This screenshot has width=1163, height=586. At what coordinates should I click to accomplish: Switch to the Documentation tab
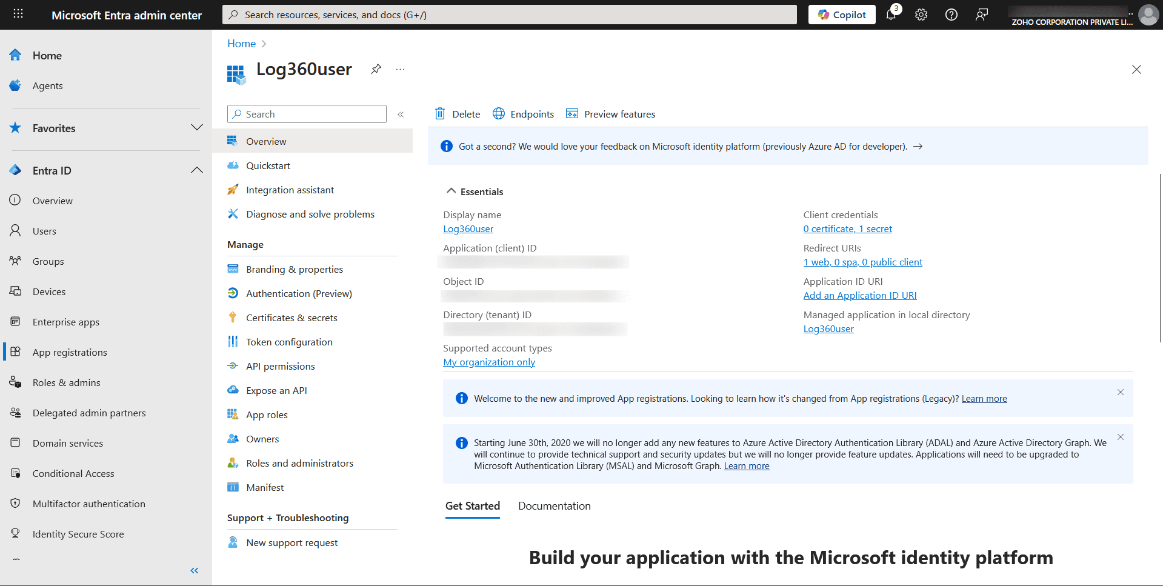(x=553, y=505)
